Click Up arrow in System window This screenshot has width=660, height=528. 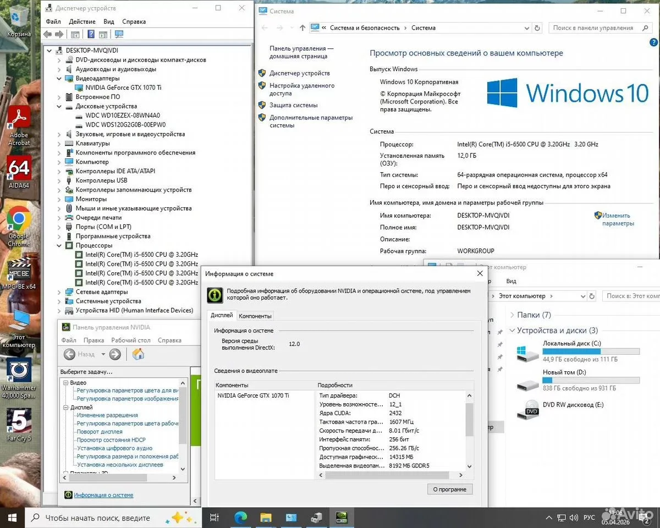point(302,28)
